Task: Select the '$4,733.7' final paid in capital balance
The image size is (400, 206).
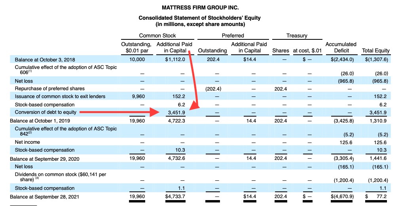Action: (x=175, y=197)
